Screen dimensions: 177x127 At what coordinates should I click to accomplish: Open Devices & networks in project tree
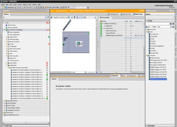(13, 27)
